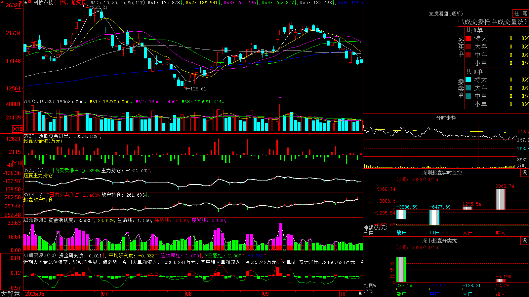Image resolution: width=529 pixels, height=297 pixels.
Task: Open 设 settings for 深圳超赢实时监控
Action: pos(525,173)
